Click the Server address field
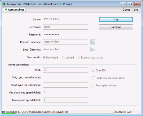The width and height of the screenshot is (143, 116). (x=65, y=19)
